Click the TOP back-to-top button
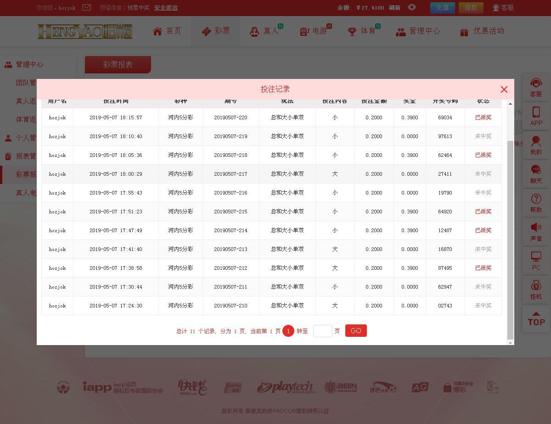551x424 pixels. pyautogui.click(x=536, y=318)
